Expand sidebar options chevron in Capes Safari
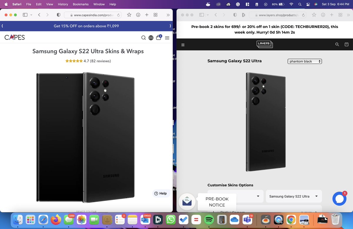353x229 pixels. pyautogui.click(x=31, y=15)
